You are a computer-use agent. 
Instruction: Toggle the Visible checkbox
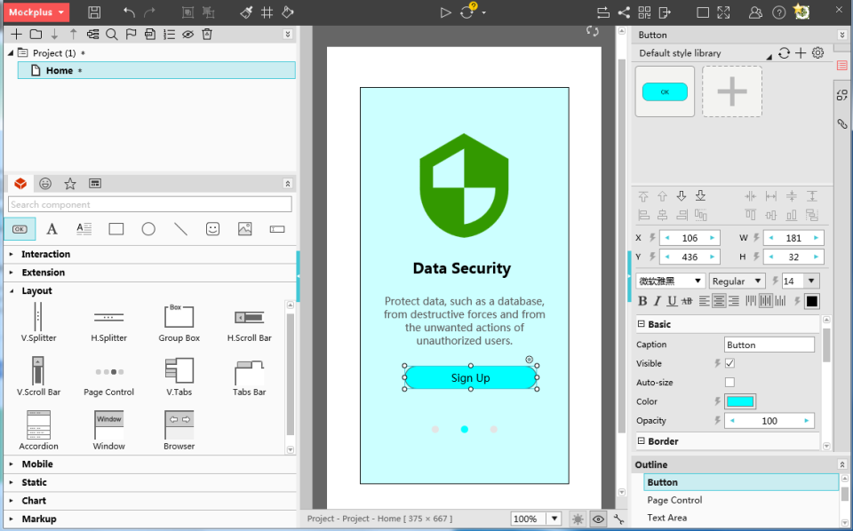[x=729, y=363]
